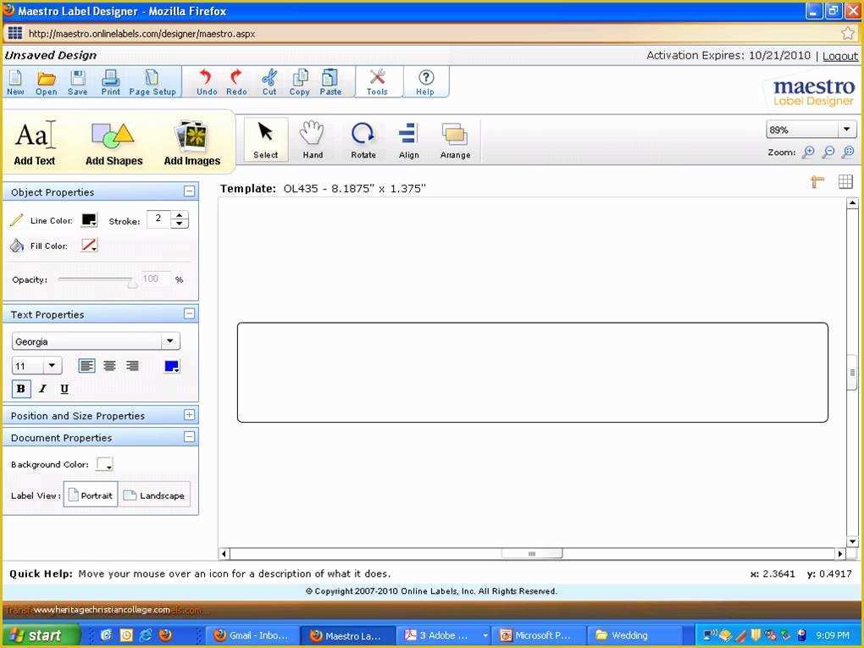Toggle Bold text formatting
864x648 pixels.
coord(21,389)
